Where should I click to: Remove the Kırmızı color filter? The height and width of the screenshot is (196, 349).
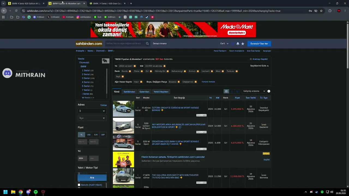pyautogui.click(x=198, y=71)
